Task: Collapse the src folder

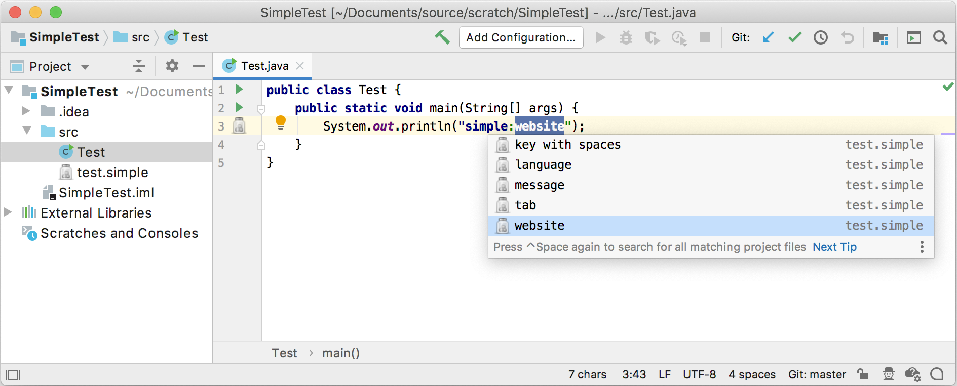Action: pos(27,131)
